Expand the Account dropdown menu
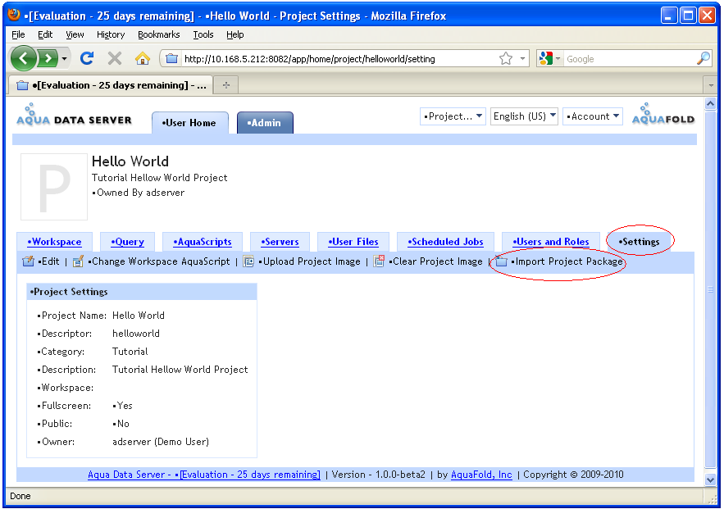The height and width of the screenshot is (509, 724). tap(593, 116)
